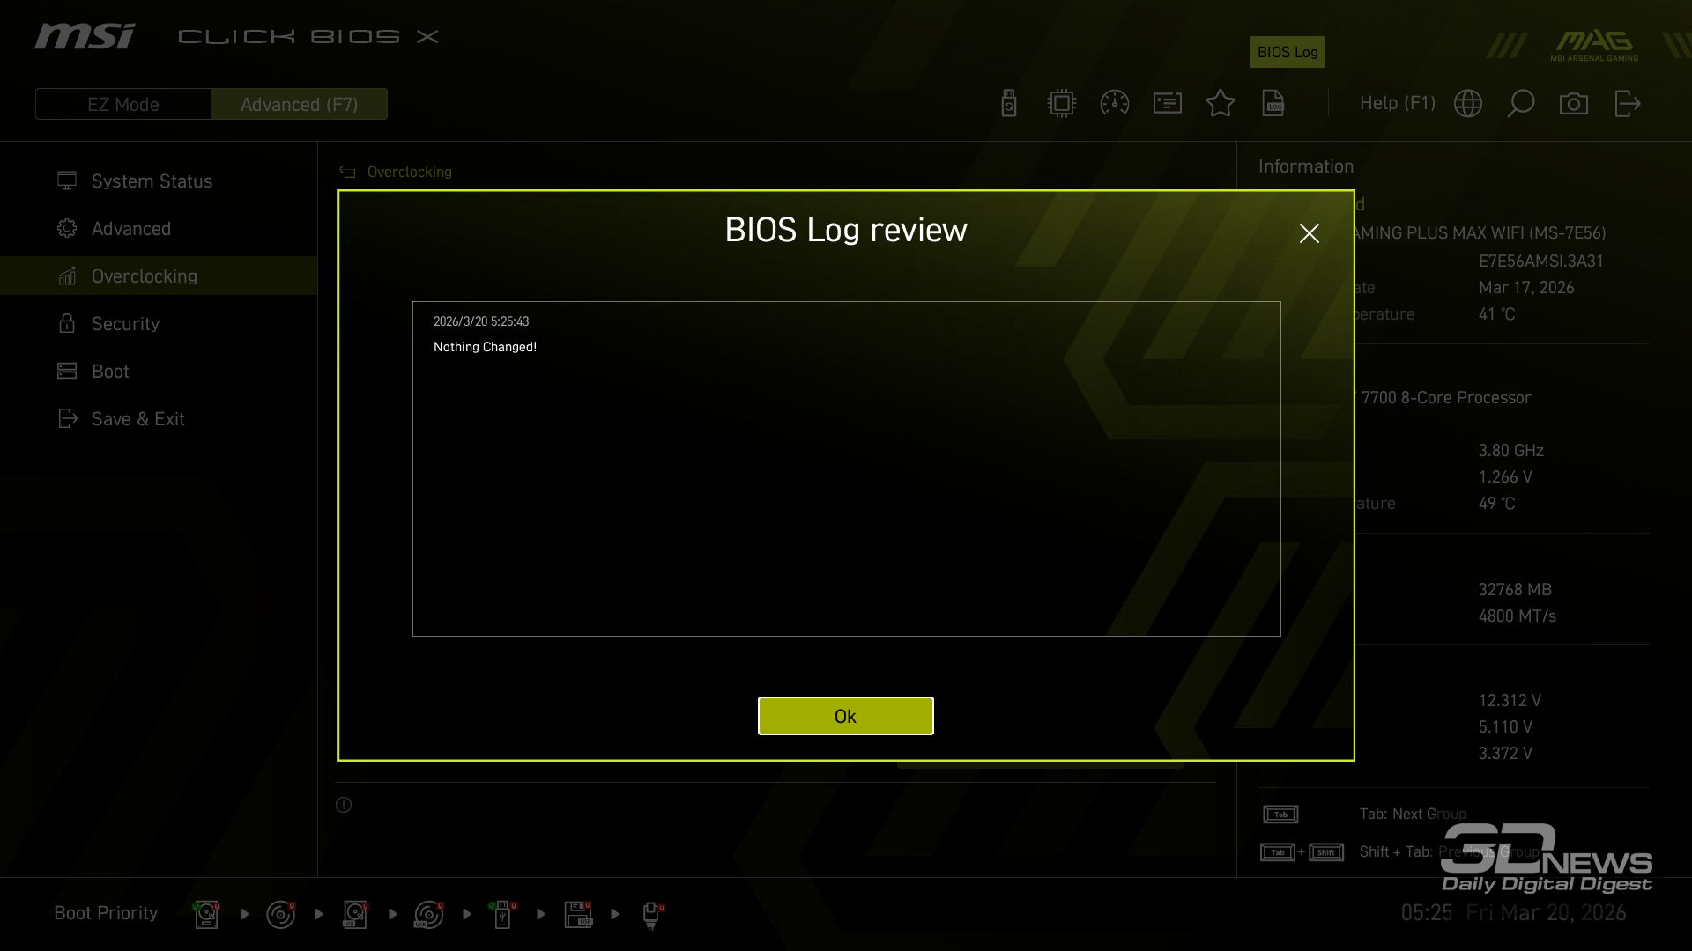1692x951 pixels.
Task: Take a screenshot with camera icon
Action: pyautogui.click(x=1574, y=103)
